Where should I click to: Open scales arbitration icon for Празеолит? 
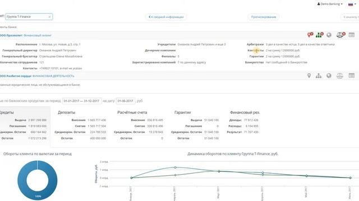(340, 35)
